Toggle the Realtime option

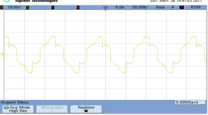[x=86, y=109]
